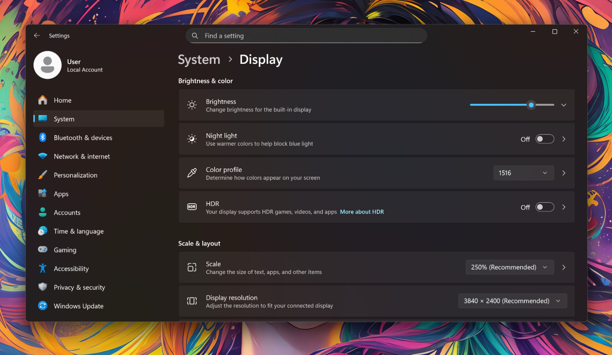Screen dimensions: 612x355
Task: Open Scale settings chevron
Action: pyautogui.click(x=564, y=267)
